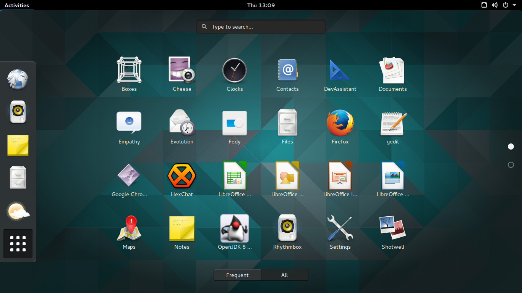Open the Maps application

pos(129,228)
